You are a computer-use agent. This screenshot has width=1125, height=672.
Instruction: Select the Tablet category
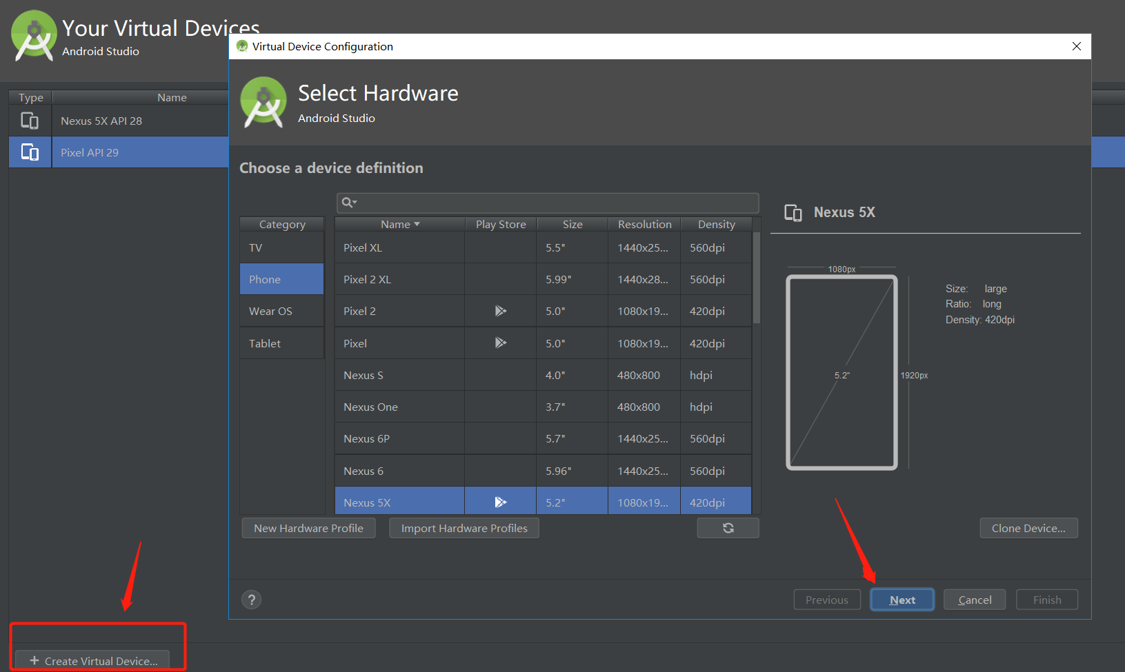(x=281, y=343)
